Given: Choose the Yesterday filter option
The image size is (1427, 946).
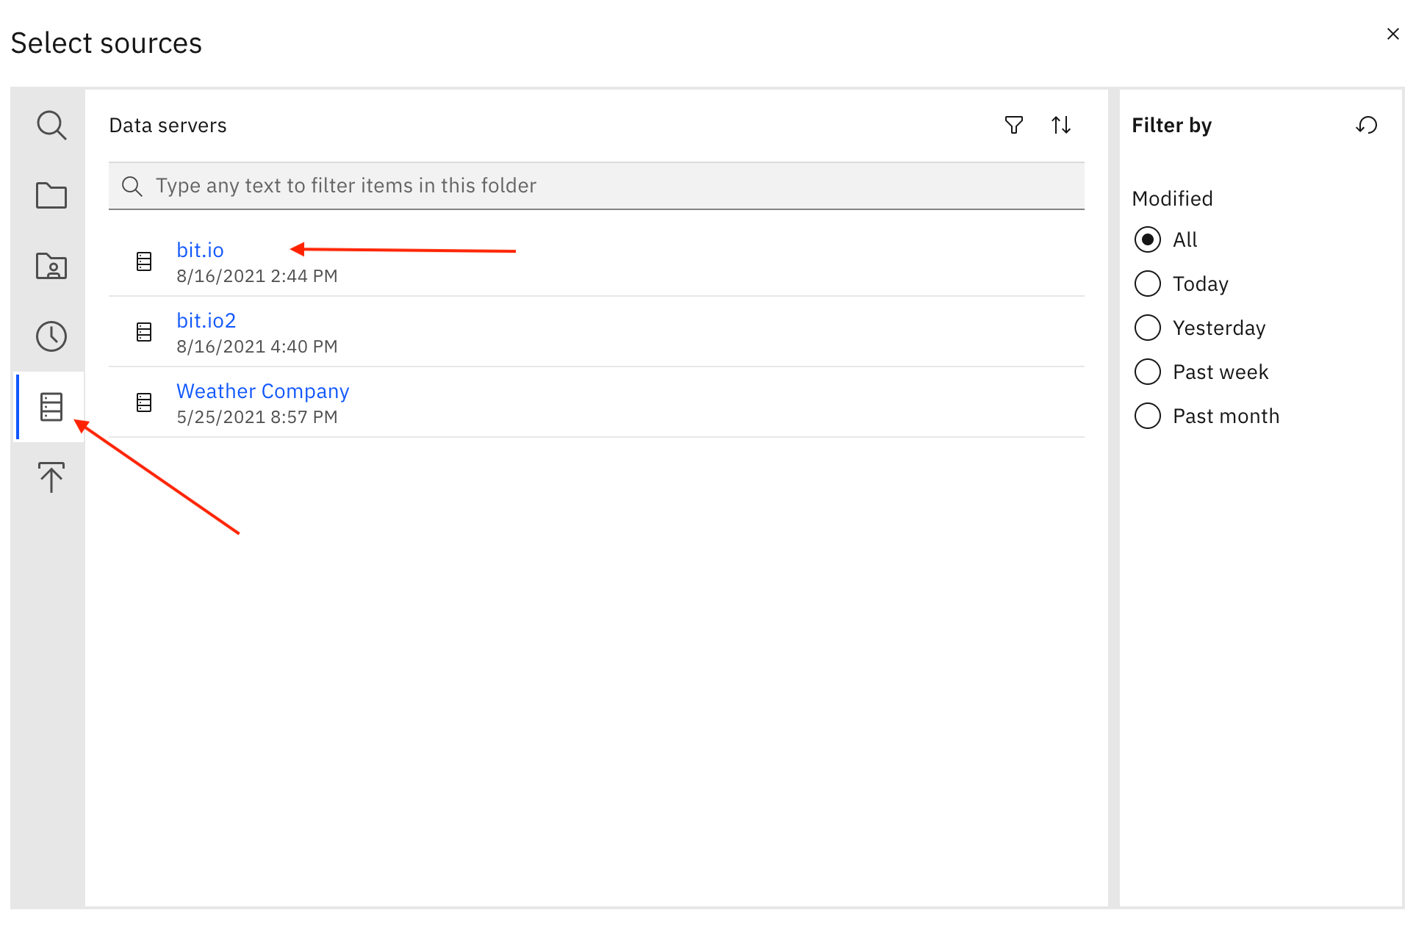Looking at the screenshot, I should point(1148,328).
